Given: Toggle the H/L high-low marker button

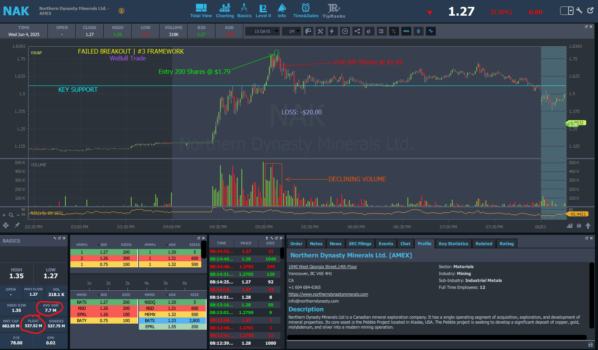Looking at the screenshot, I should (394, 31).
